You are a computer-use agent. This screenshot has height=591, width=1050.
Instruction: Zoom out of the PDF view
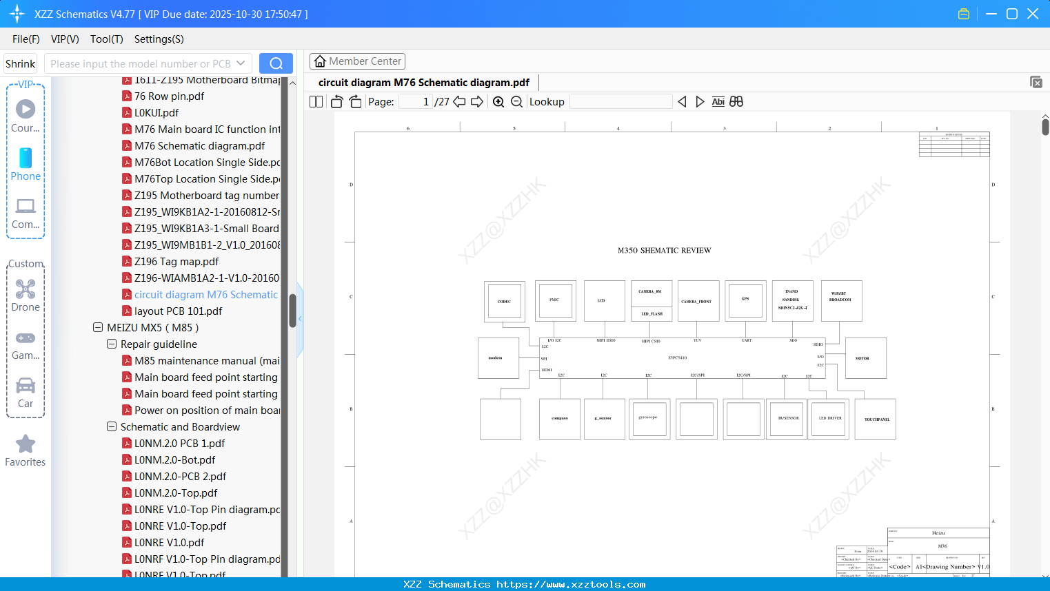[x=516, y=101]
